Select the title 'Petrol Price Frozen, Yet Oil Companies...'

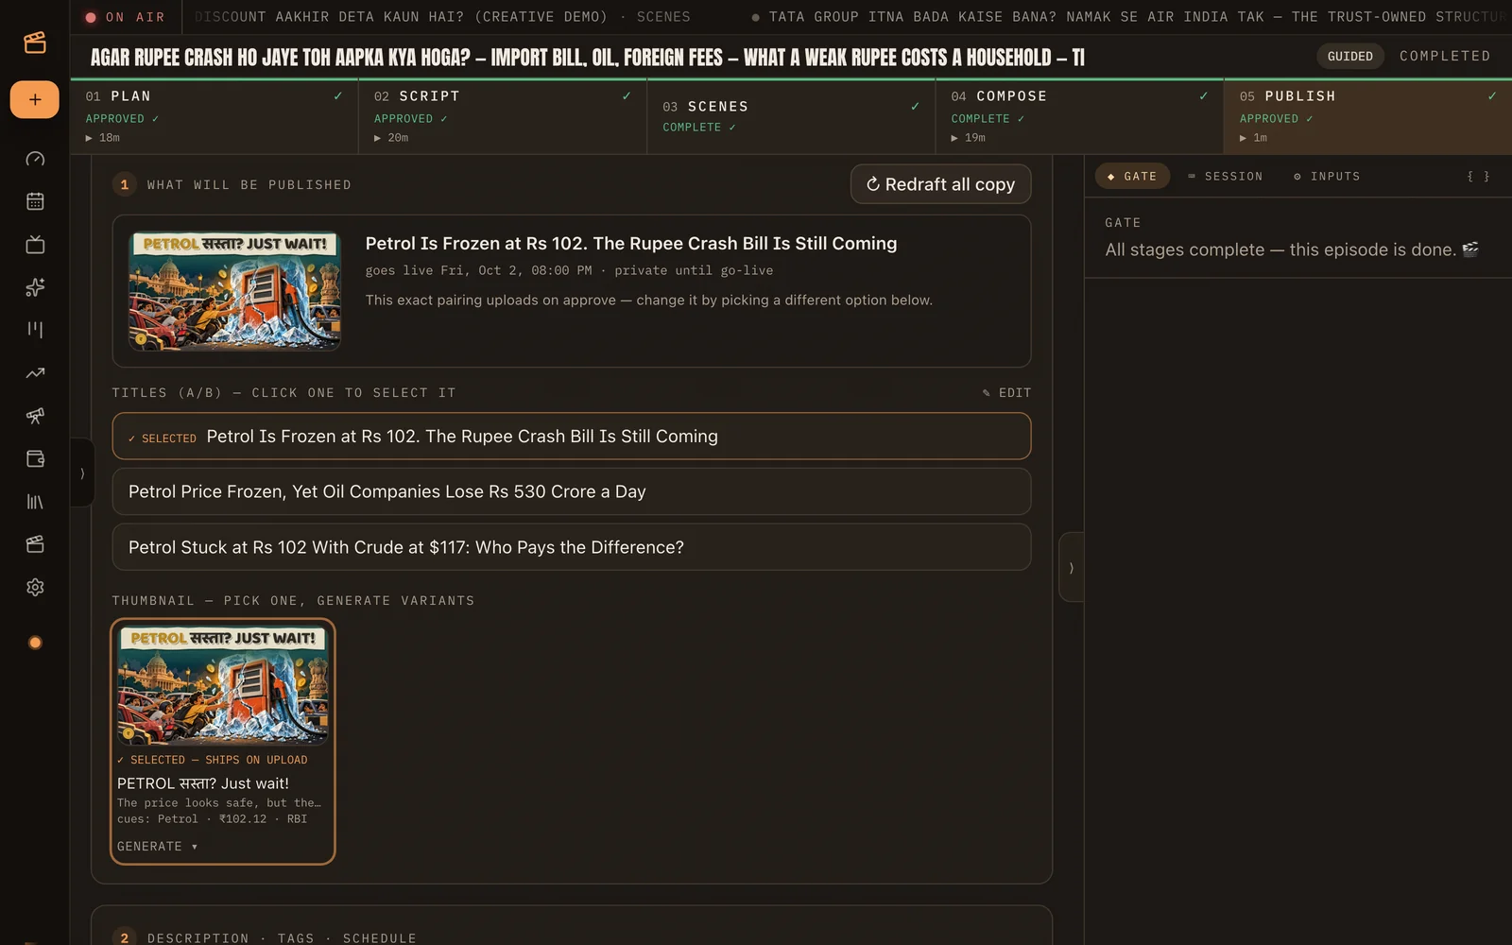(x=571, y=491)
